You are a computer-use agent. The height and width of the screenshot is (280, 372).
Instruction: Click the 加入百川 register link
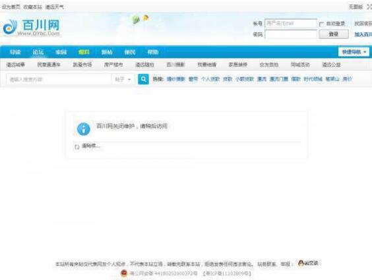pos(363,34)
